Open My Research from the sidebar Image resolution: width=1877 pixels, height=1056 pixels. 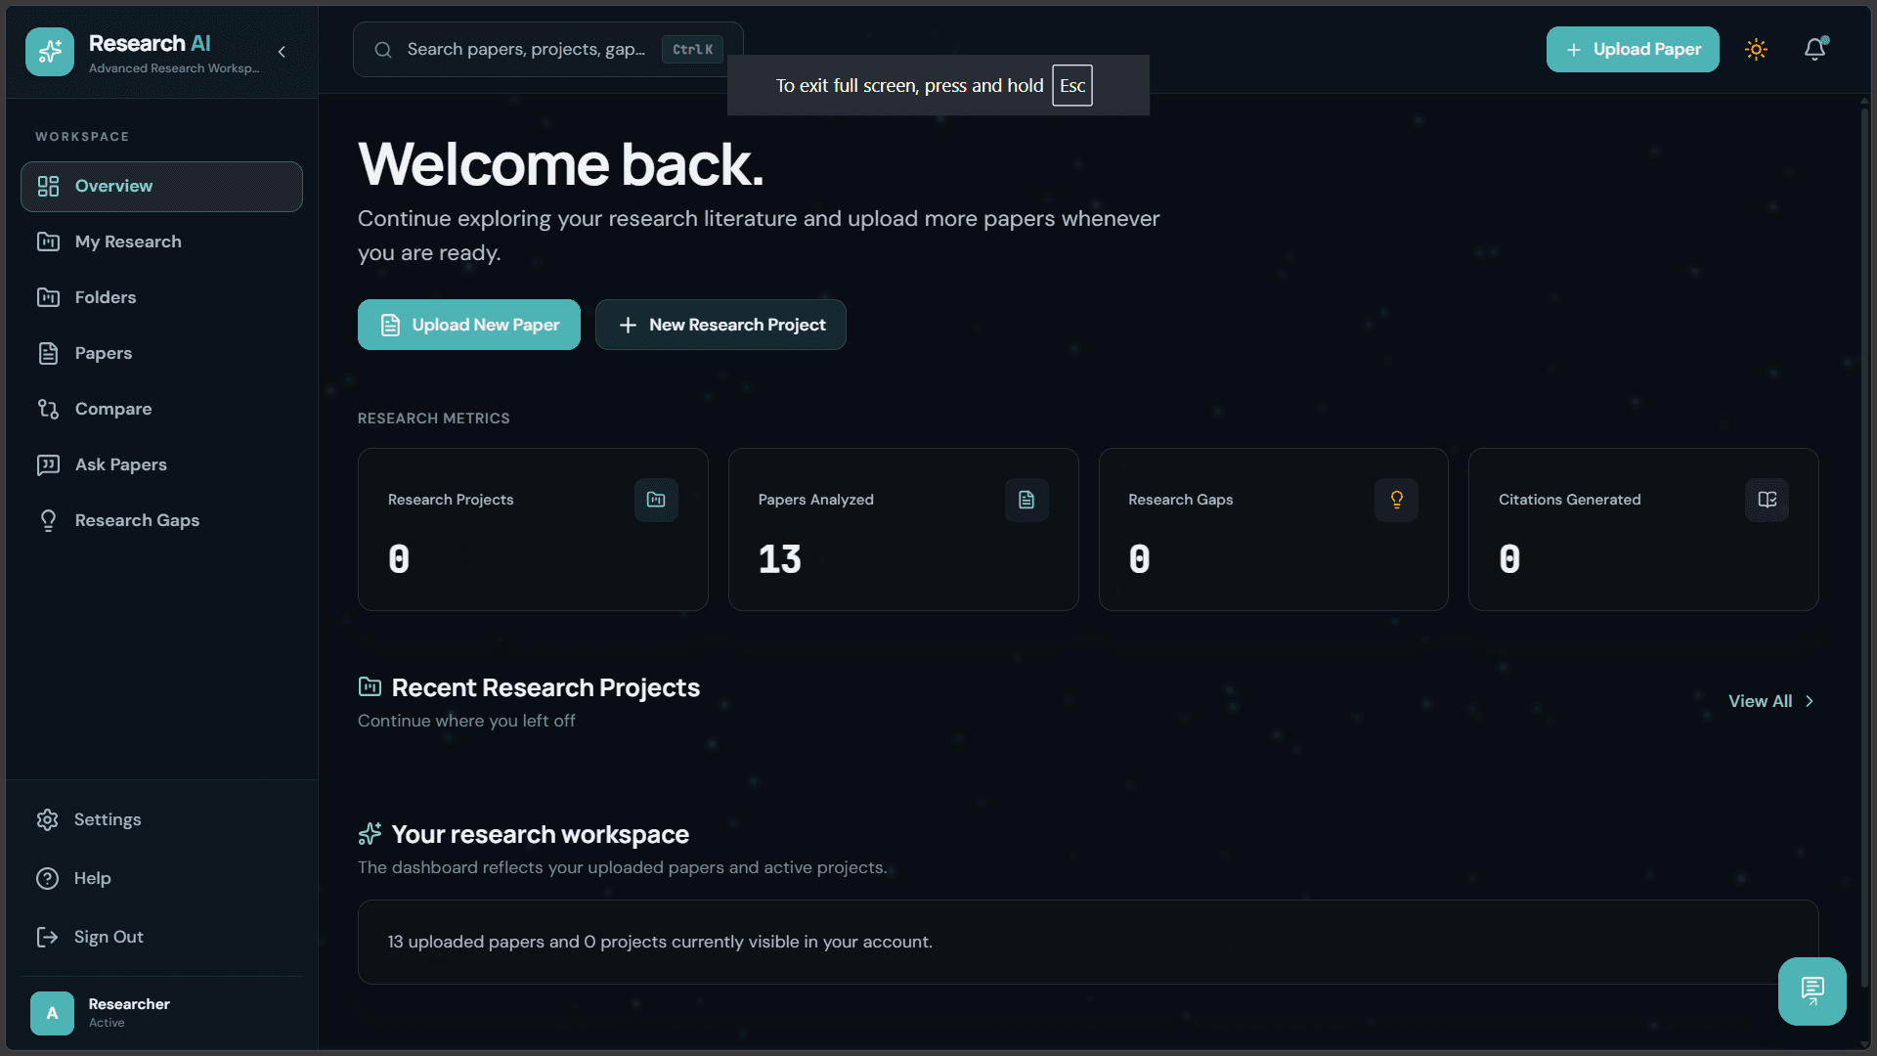161,242
